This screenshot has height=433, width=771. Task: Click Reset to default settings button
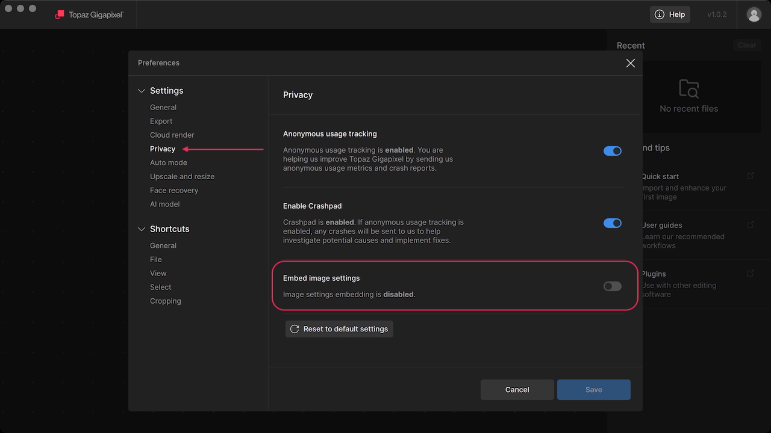[339, 329]
